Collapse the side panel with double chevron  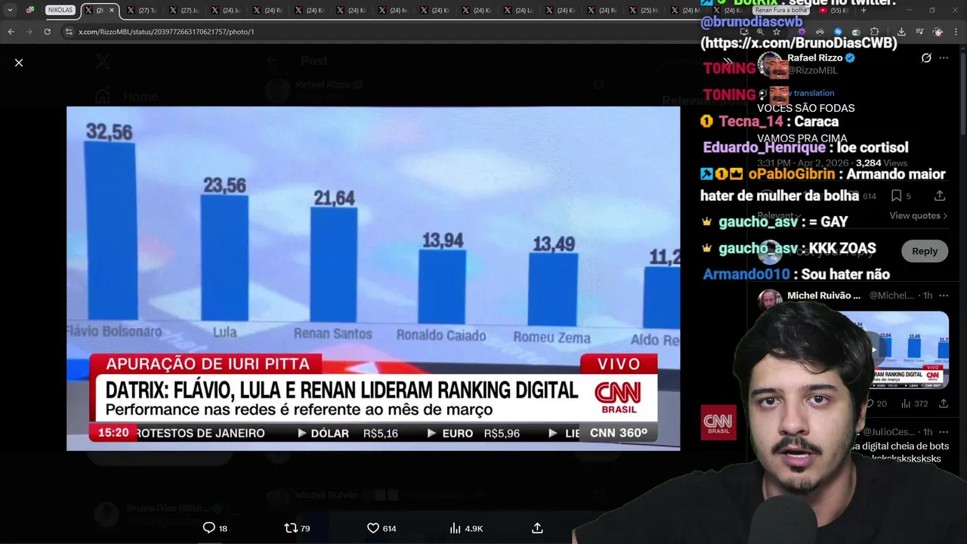(x=728, y=61)
